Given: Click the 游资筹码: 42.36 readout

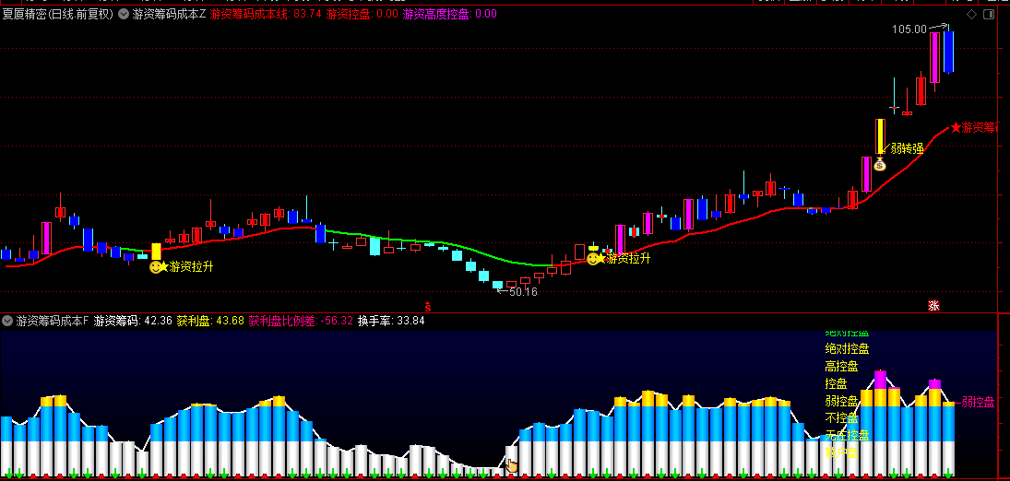Looking at the screenshot, I should pos(133,321).
